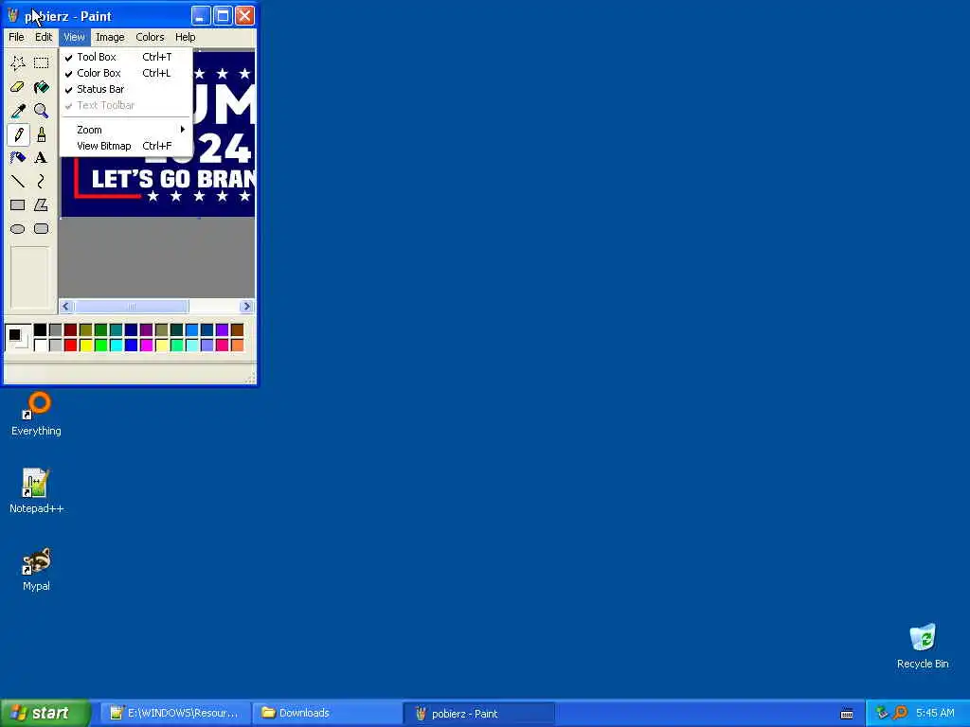Close the open View menu
The image size is (970, 727).
pos(74,37)
